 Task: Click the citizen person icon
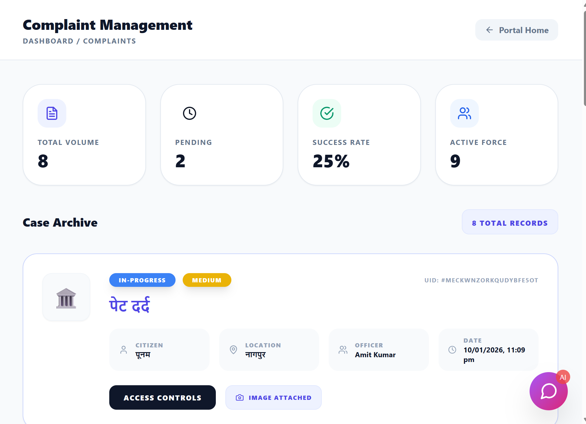click(124, 350)
